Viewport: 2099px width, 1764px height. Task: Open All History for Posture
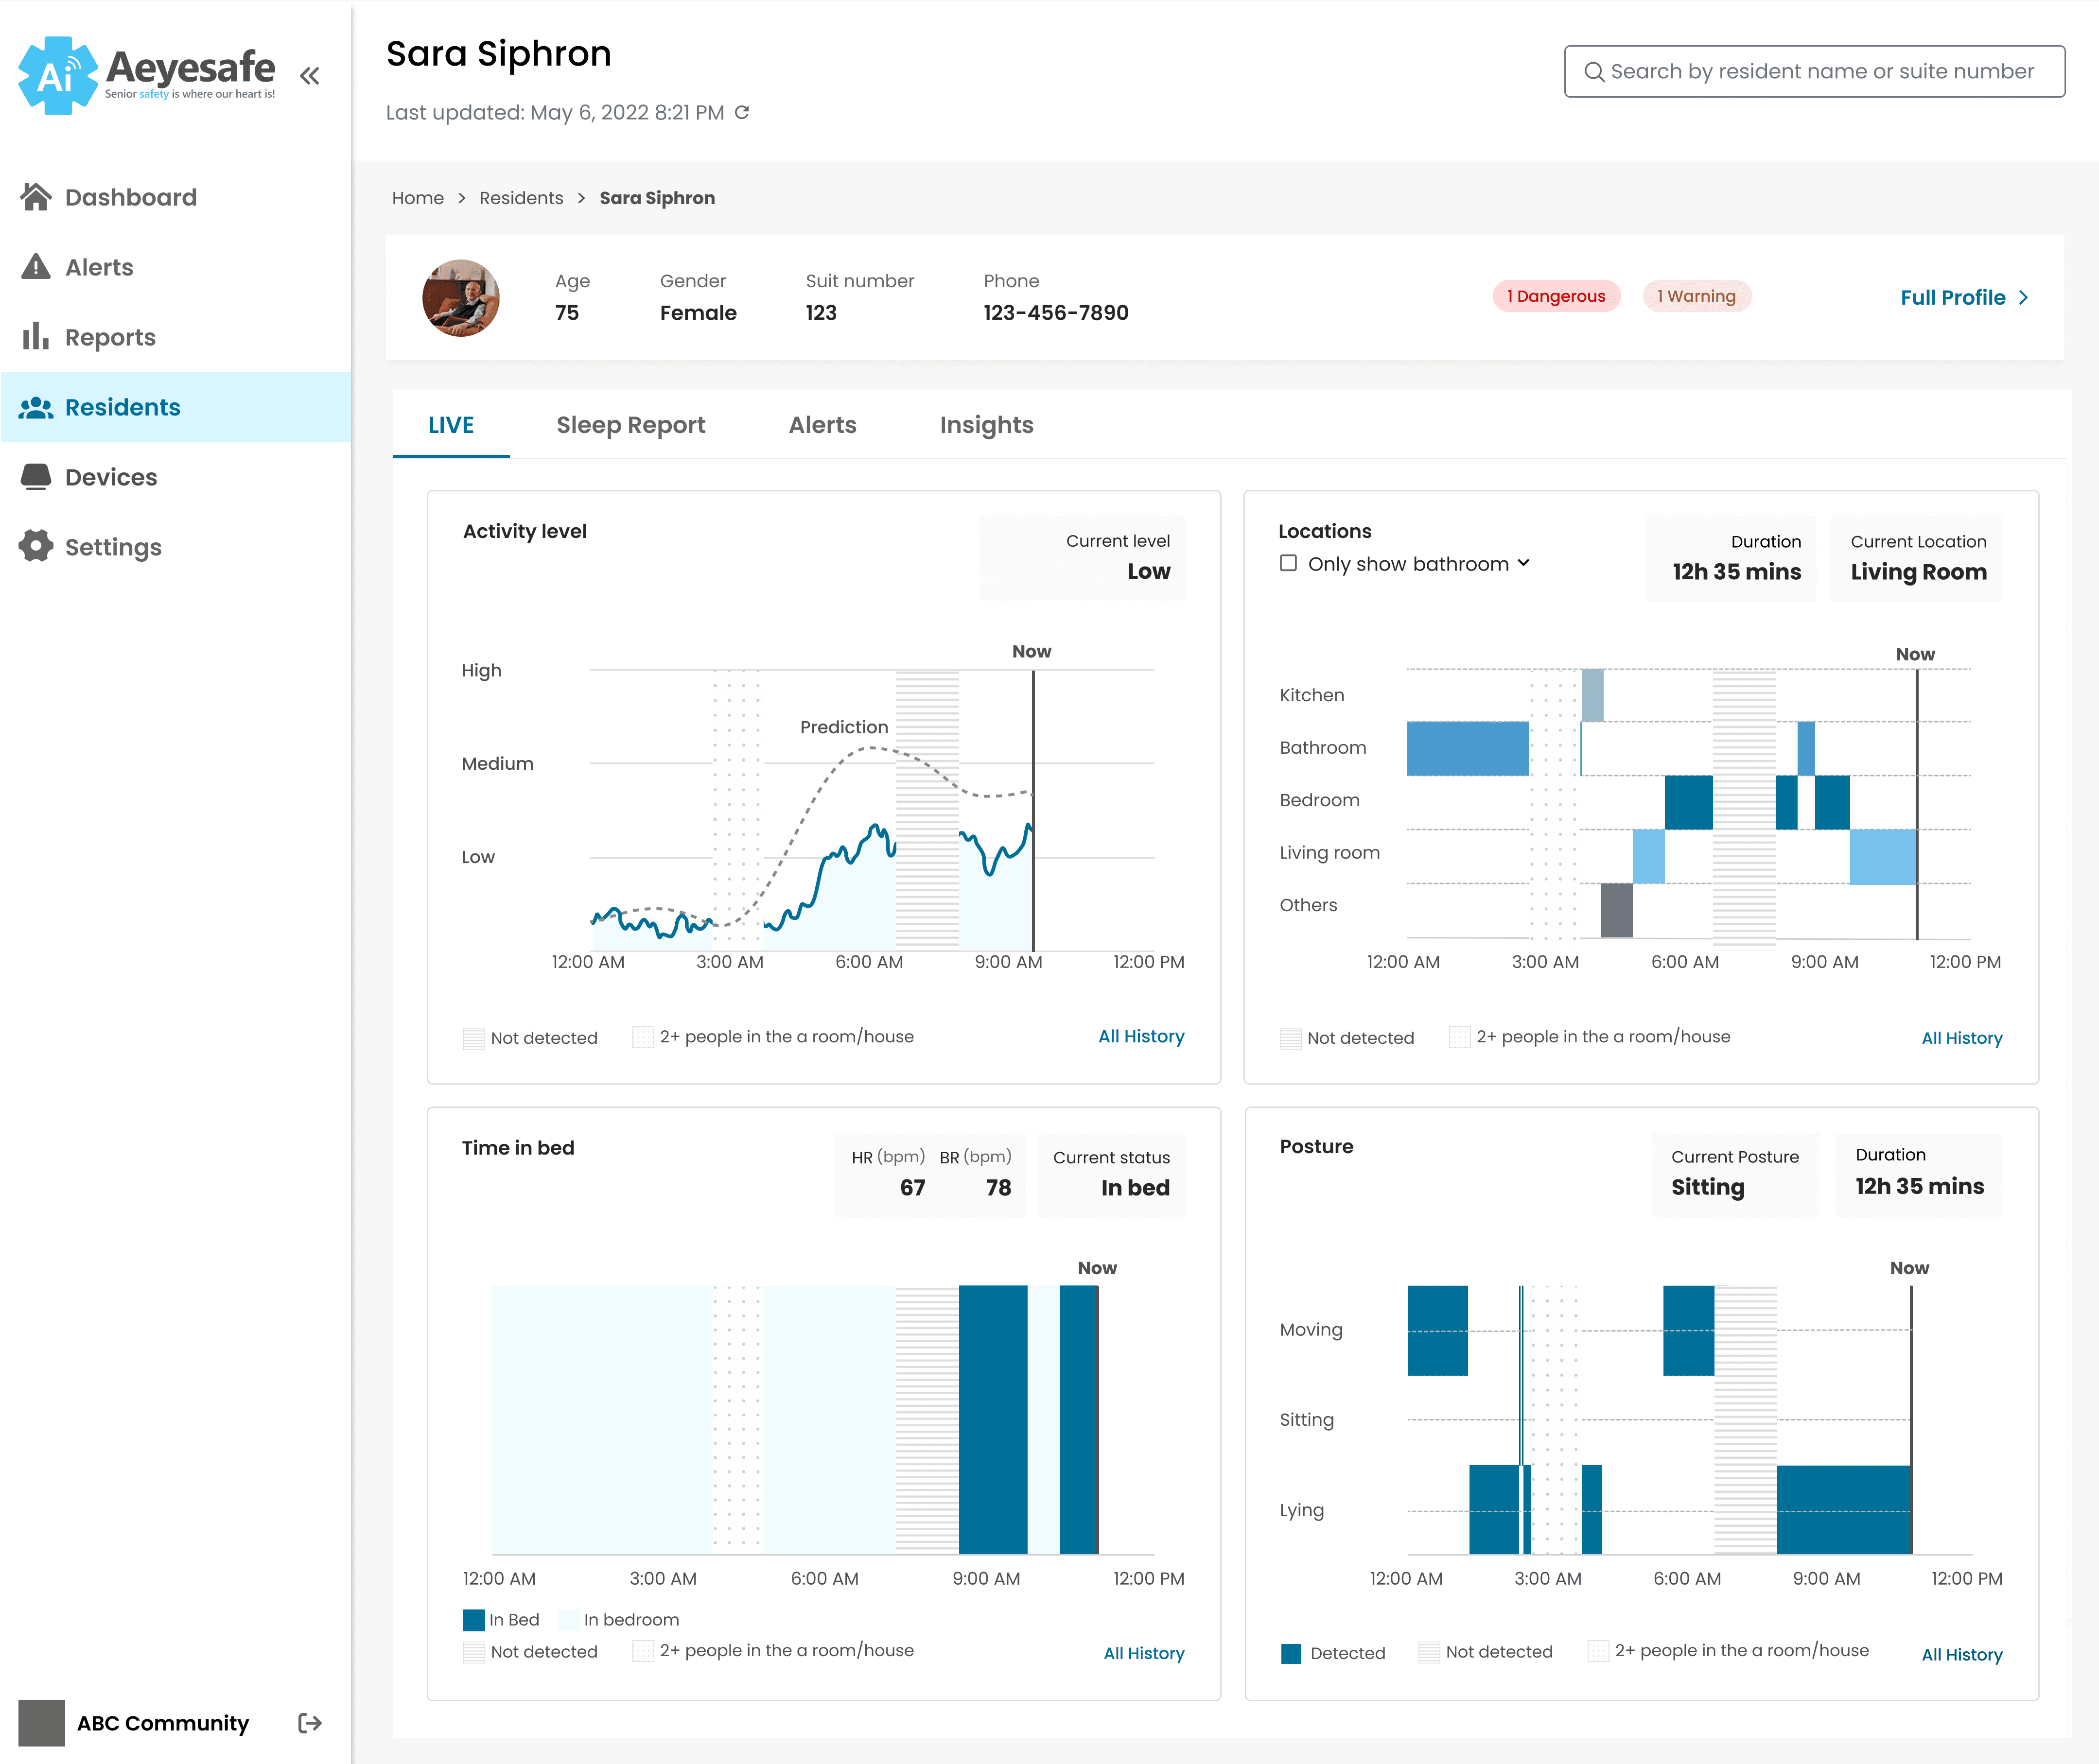1961,1654
